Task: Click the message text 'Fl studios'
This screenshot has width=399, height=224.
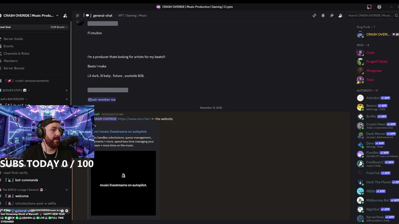Action: pos(95,33)
